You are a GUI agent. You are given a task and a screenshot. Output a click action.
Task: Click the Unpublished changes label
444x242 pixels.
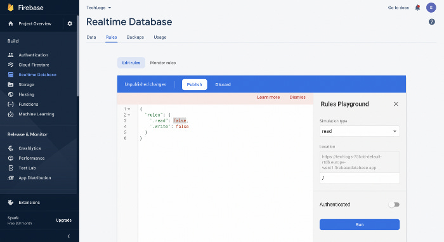(145, 84)
